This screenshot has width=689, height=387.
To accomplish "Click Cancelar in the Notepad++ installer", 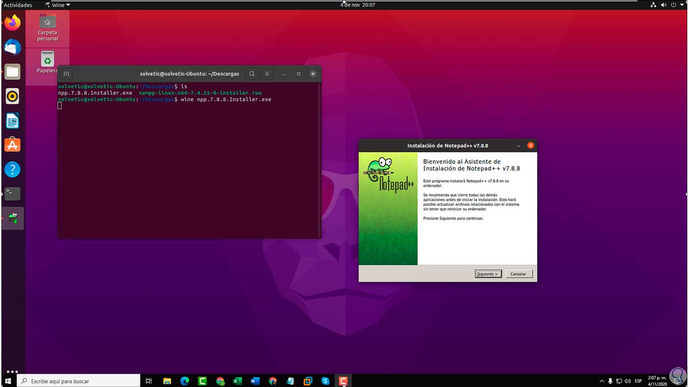I will pos(519,274).
